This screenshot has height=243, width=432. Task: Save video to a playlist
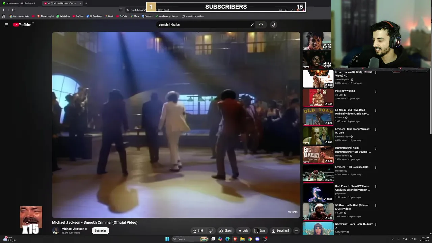point(260,231)
